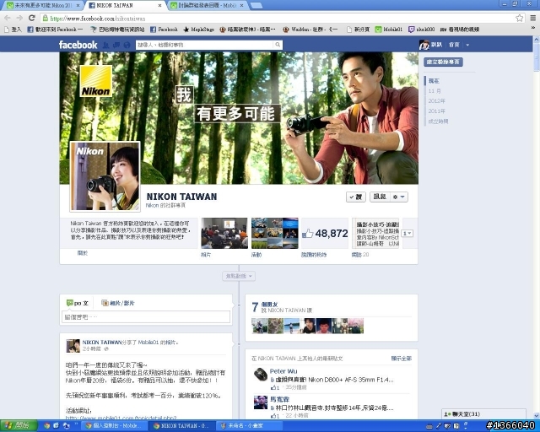Click the Facebook logo in the blue header
Image resolution: width=540 pixels, height=432 pixels.
pos(78,45)
